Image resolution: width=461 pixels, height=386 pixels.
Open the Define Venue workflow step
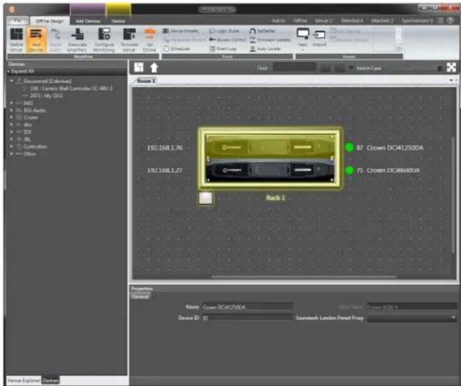(x=16, y=40)
